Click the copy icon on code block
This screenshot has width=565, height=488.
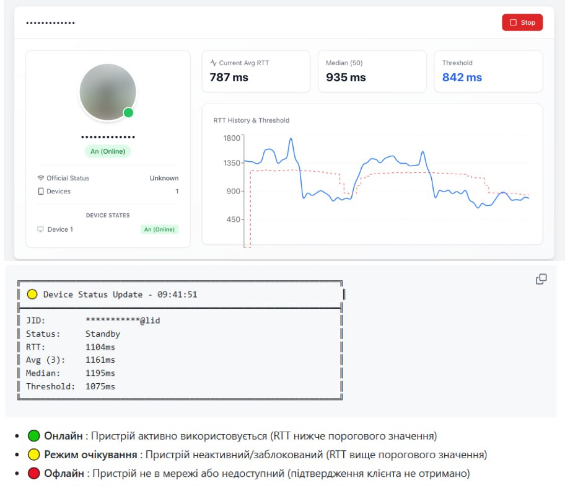(x=541, y=279)
